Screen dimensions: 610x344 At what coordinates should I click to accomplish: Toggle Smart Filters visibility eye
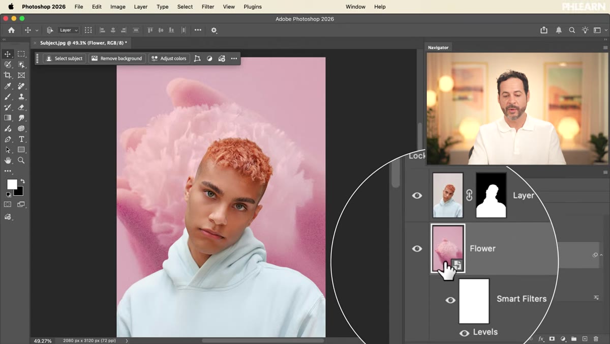coord(450,300)
